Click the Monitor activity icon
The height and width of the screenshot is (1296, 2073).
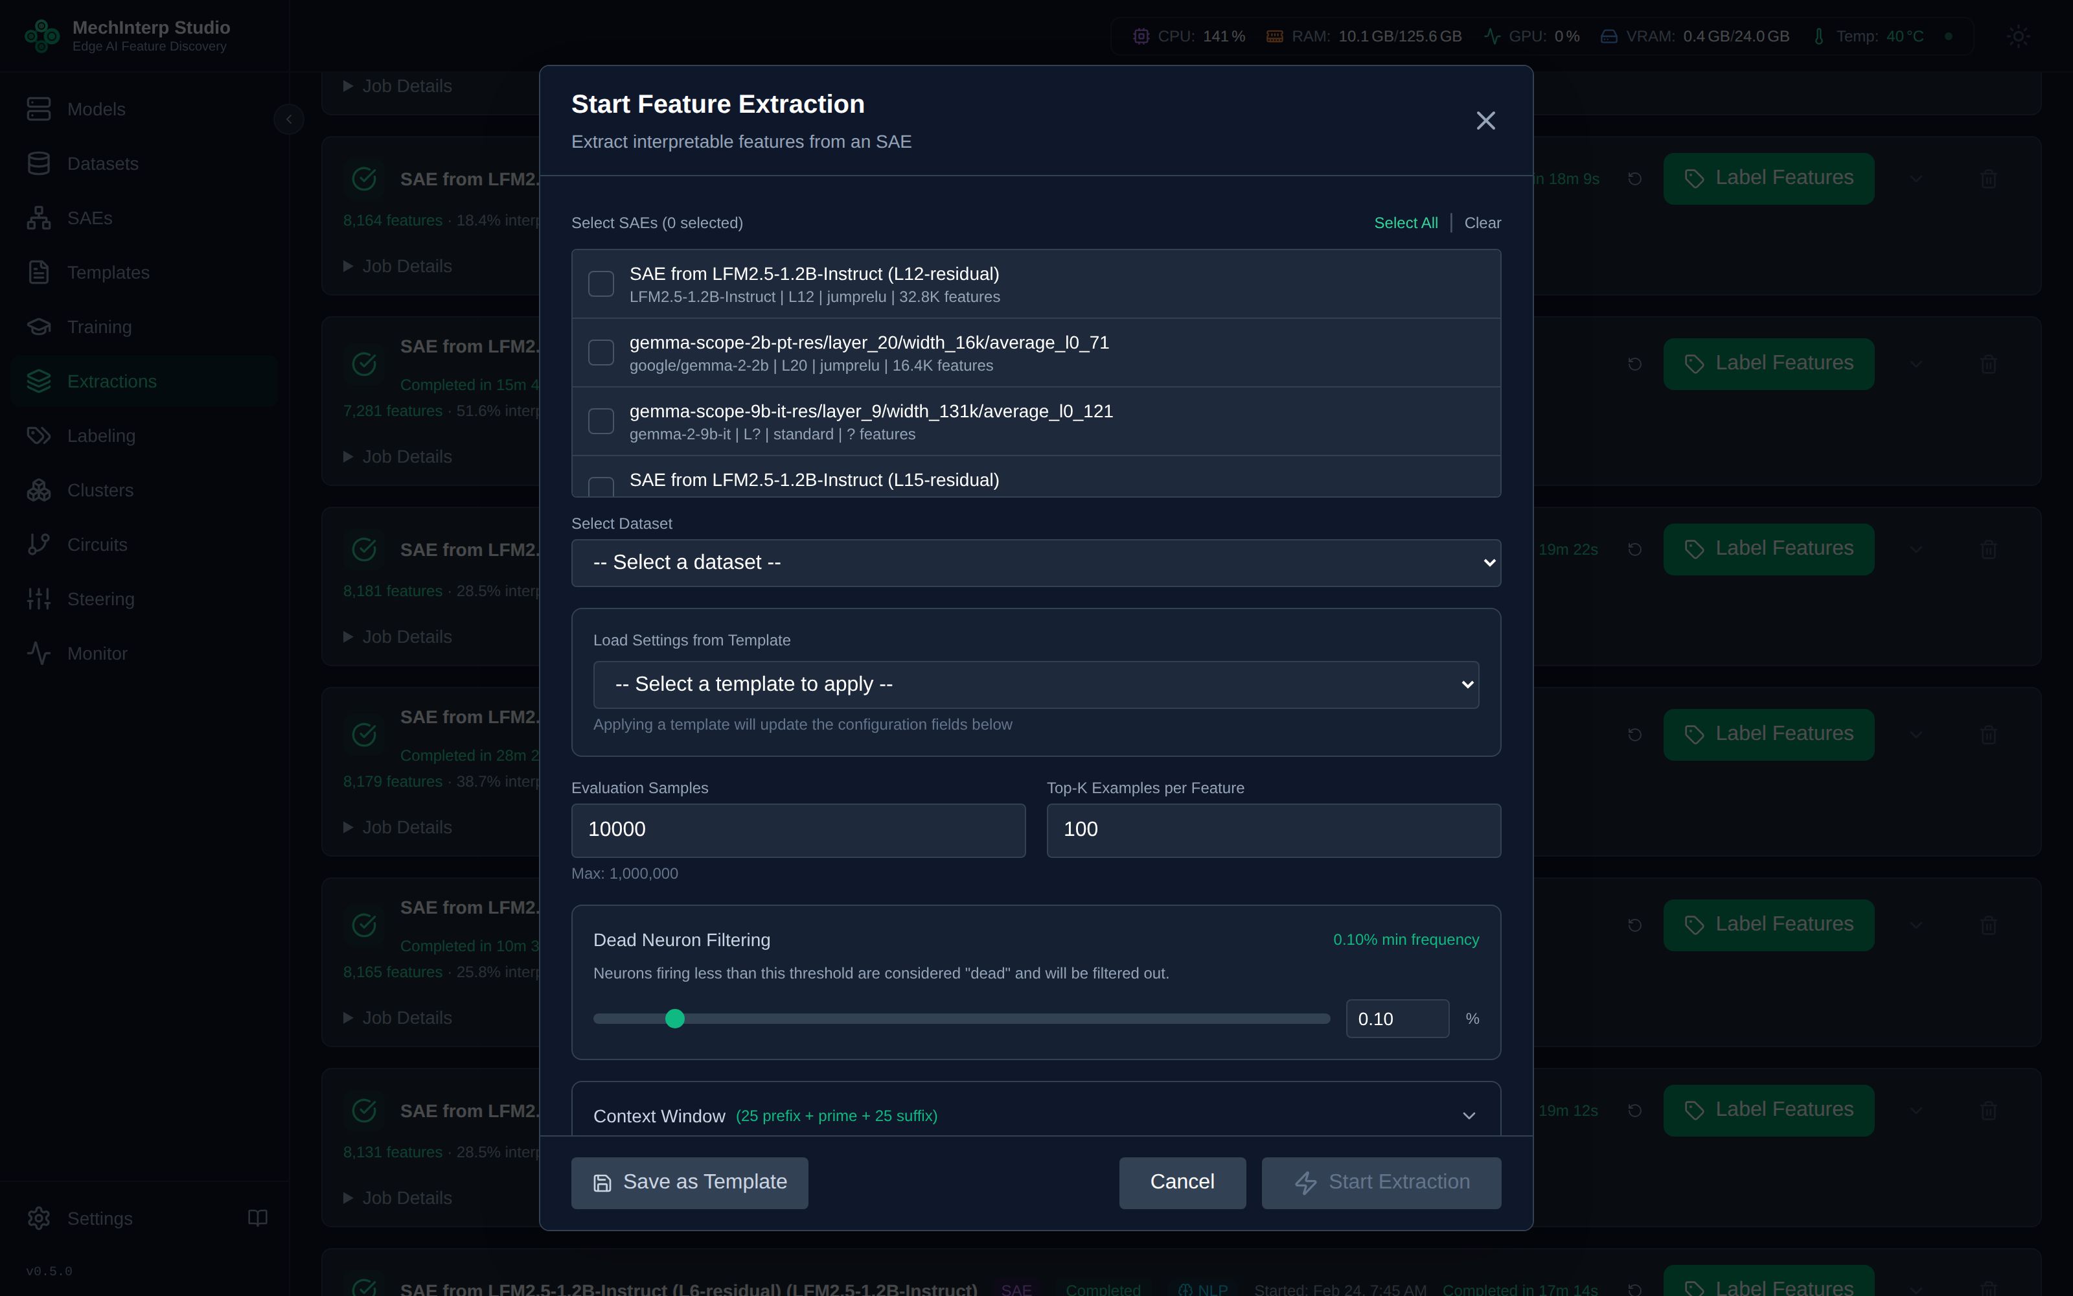pyautogui.click(x=39, y=654)
